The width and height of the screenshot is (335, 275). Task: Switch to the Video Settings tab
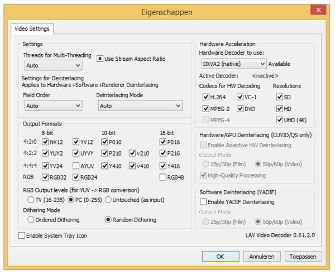coord(32,28)
